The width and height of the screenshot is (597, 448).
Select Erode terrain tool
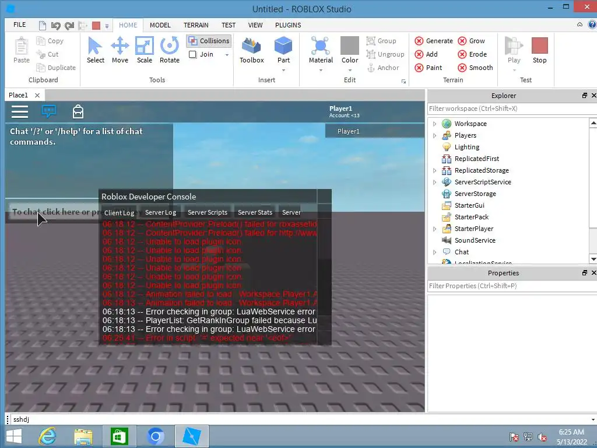[x=472, y=54]
